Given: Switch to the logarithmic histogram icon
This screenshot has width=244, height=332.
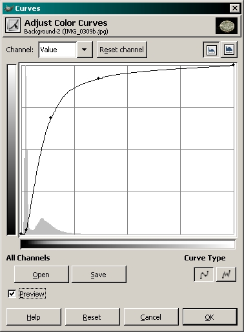Looking at the screenshot, I should 229,50.
